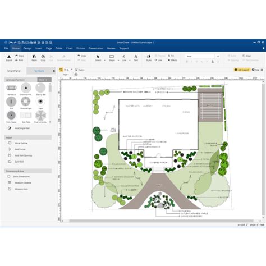Click the Paste icon
This screenshot has width=266, height=266.
point(34,58)
